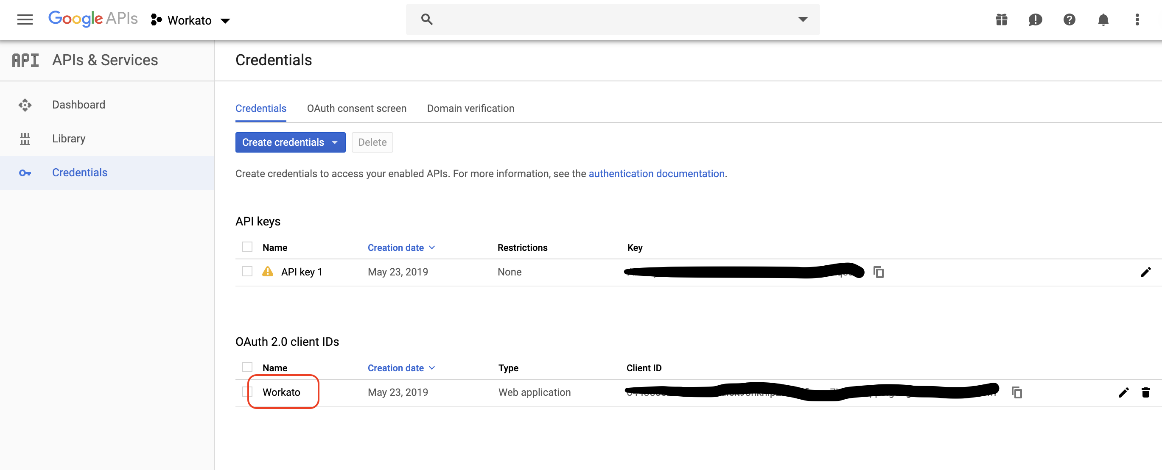This screenshot has width=1162, height=470.
Task: Expand the Create credentials dropdown
Action: [x=334, y=142]
